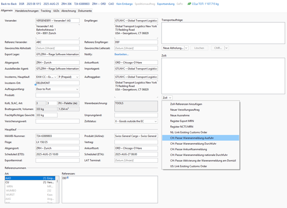Image resolution: width=287 pixels, height=208 pixels.
Task: Select the CU row in Art list
Action: [x=30, y=182]
